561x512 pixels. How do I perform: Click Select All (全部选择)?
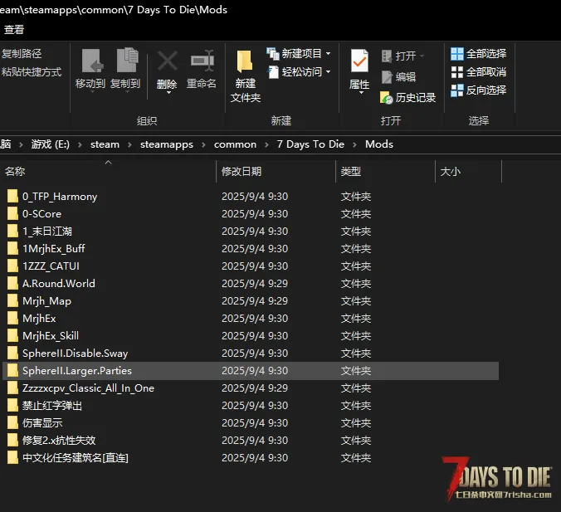click(478, 54)
